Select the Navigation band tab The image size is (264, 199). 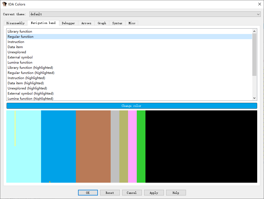(x=43, y=23)
